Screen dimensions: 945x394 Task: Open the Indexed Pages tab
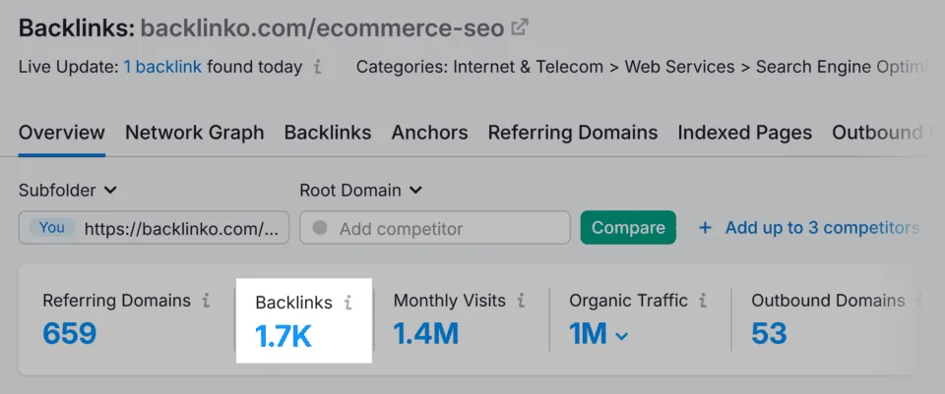(745, 133)
